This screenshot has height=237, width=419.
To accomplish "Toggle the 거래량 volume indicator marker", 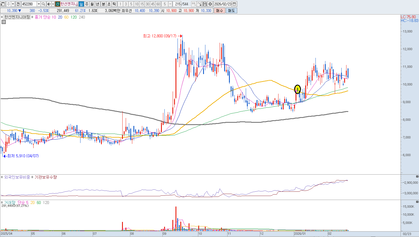I will (x=2, y=203).
